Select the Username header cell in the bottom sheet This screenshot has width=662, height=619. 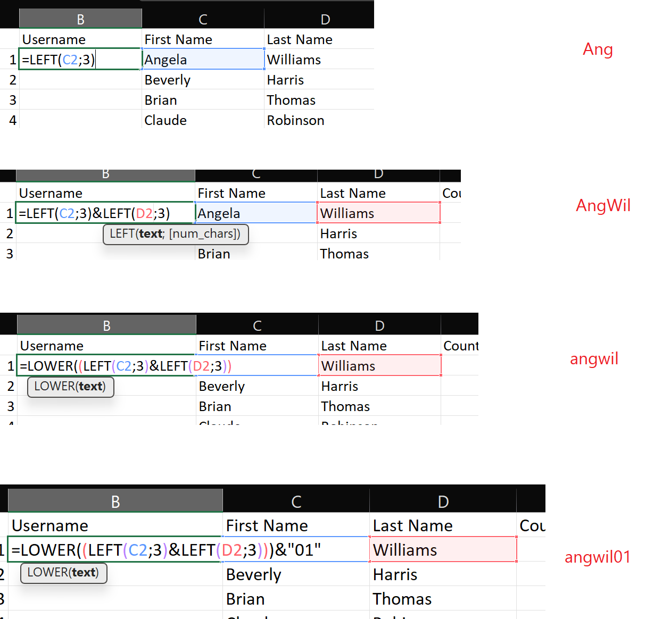115,525
